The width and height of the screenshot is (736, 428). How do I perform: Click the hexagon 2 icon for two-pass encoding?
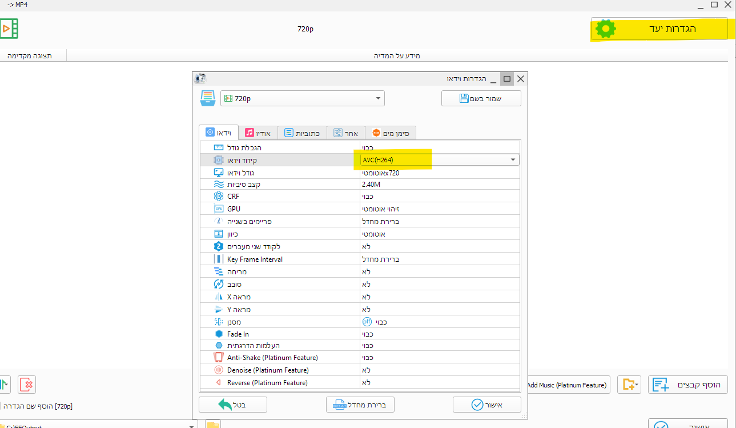[219, 246]
